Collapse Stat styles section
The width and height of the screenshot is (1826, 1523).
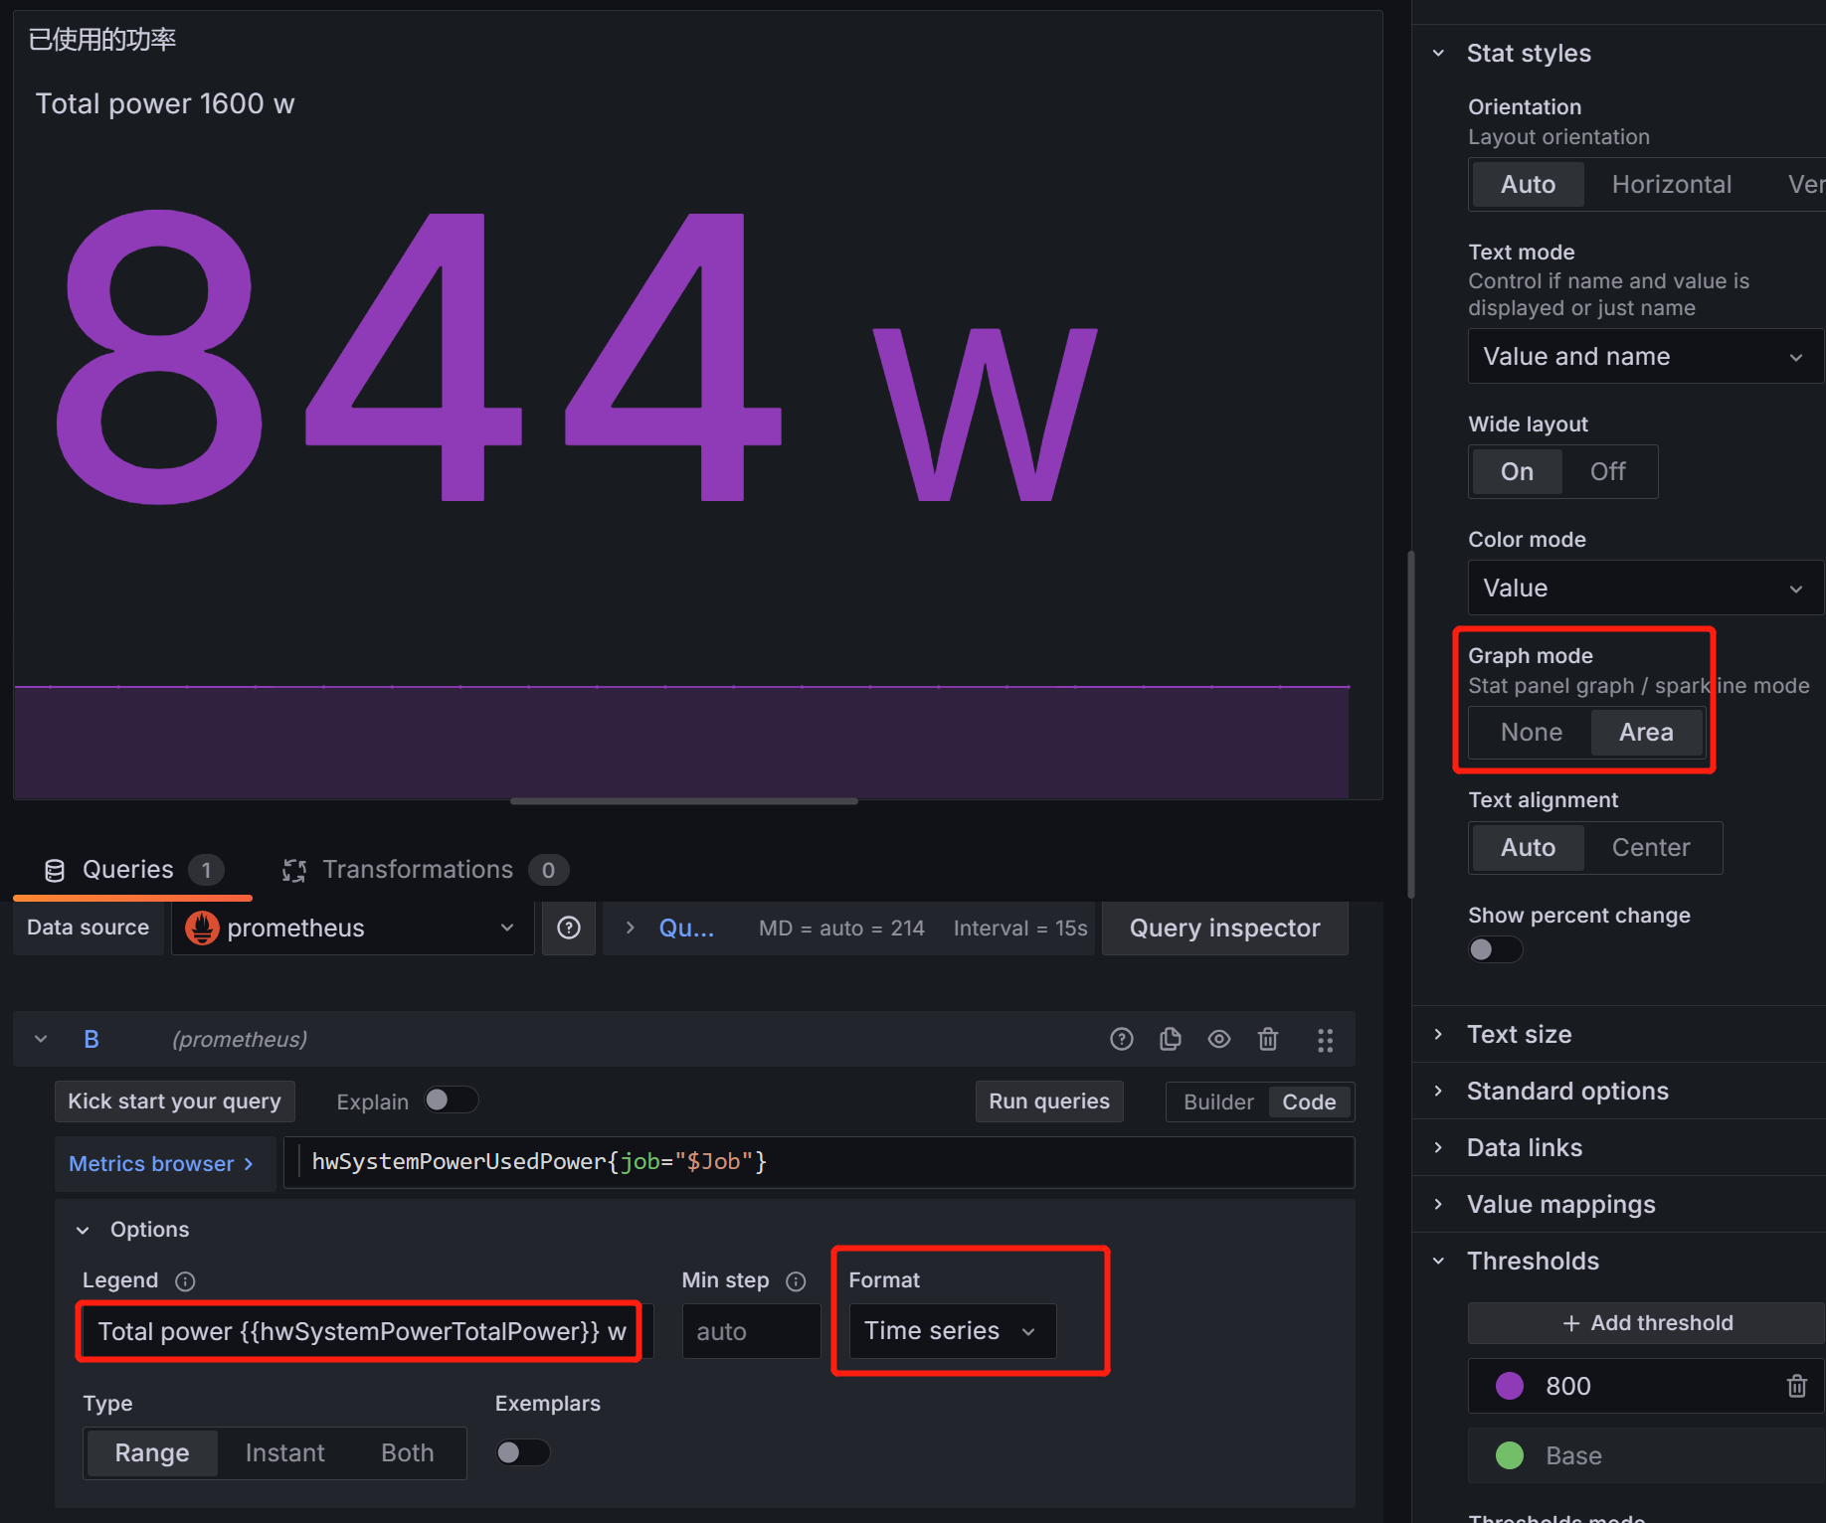click(1438, 53)
